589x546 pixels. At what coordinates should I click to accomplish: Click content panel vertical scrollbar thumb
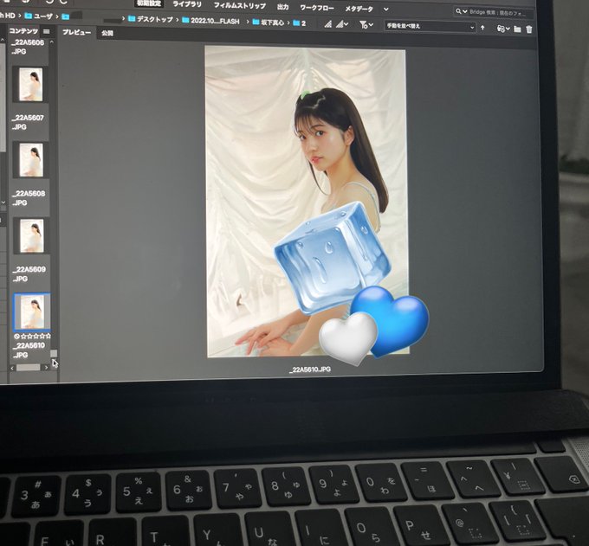click(x=54, y=354)
